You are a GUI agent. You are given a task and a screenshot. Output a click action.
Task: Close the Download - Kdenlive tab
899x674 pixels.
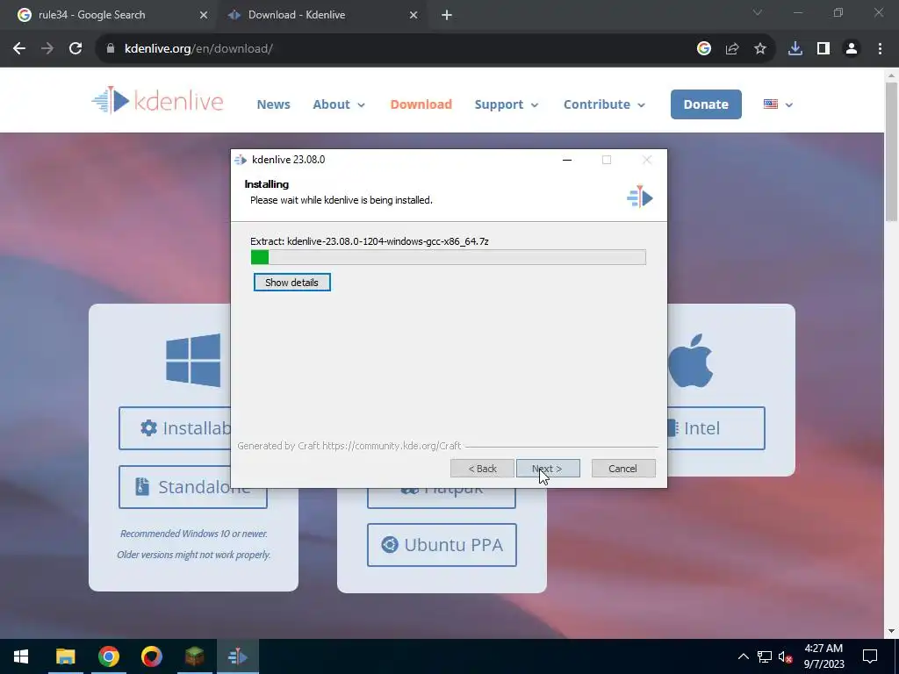click(x=414, y=16)
